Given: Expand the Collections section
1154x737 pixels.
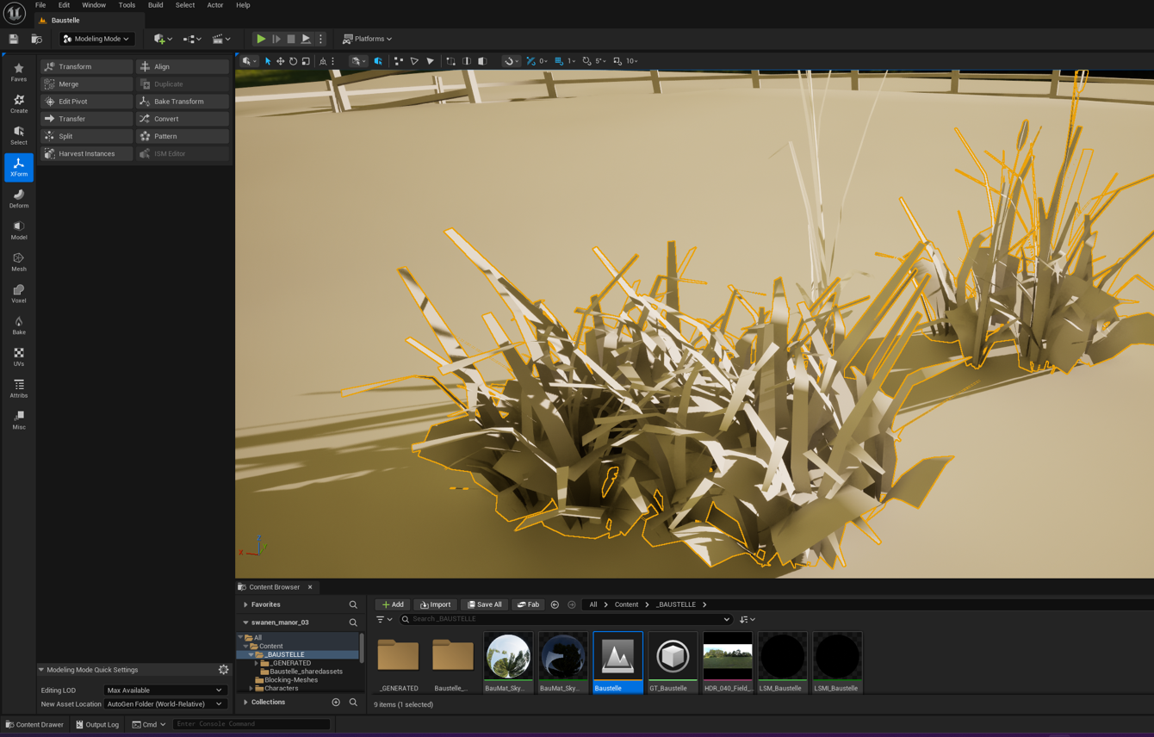Looking at the screenshot, I should 246,703.
